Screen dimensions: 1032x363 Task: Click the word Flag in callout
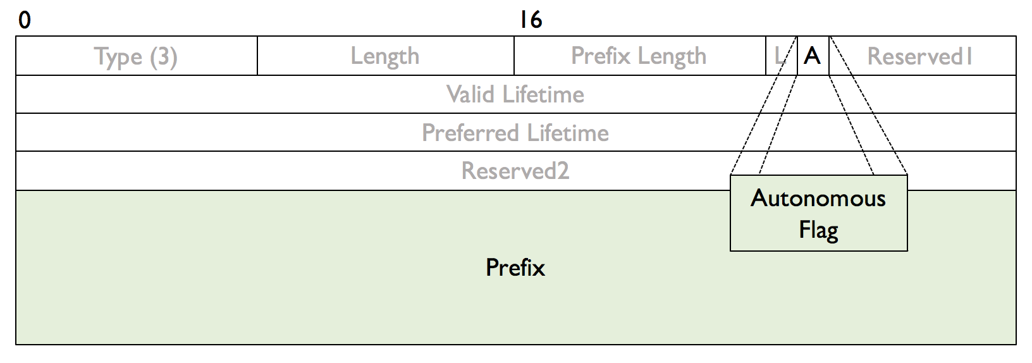point(818,230)
